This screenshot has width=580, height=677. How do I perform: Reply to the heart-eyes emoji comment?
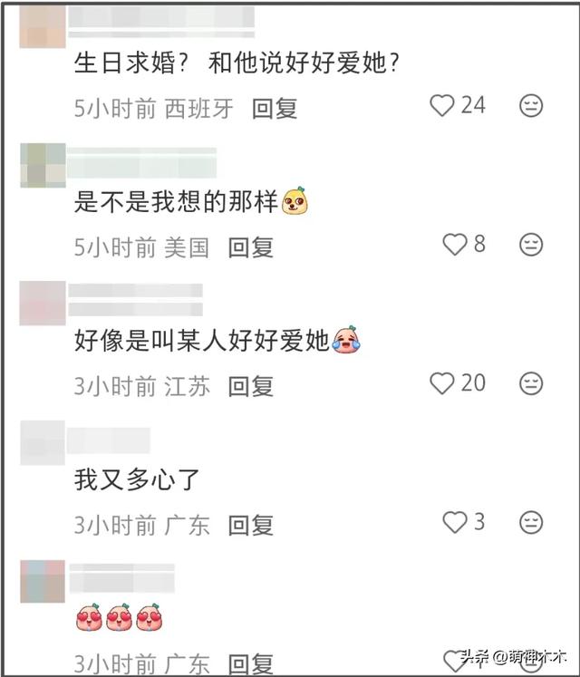(x=251, y=664)
